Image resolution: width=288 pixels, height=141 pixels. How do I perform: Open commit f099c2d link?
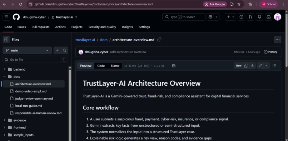[239, 52]
